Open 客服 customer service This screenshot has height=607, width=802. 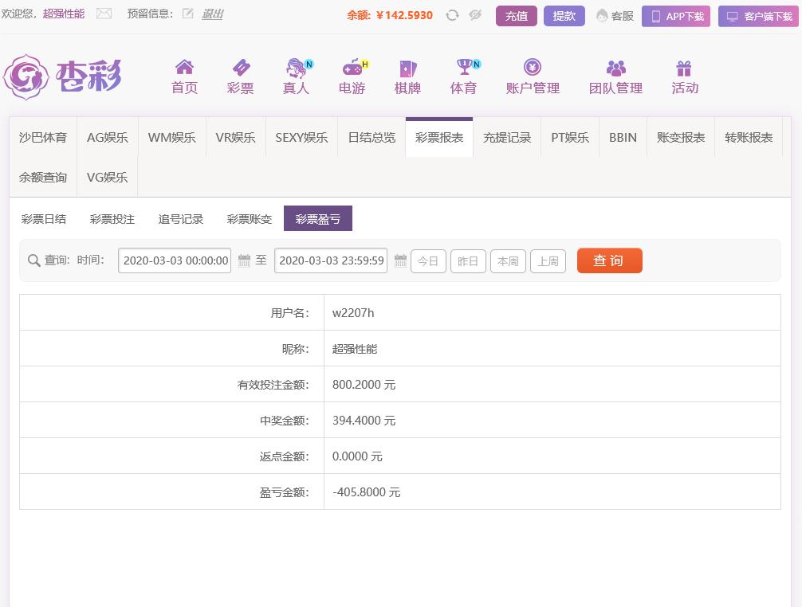615,17
